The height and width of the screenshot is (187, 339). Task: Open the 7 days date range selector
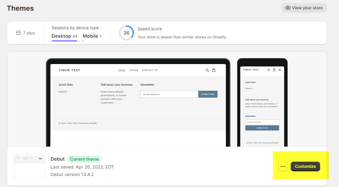click(25, 33)
